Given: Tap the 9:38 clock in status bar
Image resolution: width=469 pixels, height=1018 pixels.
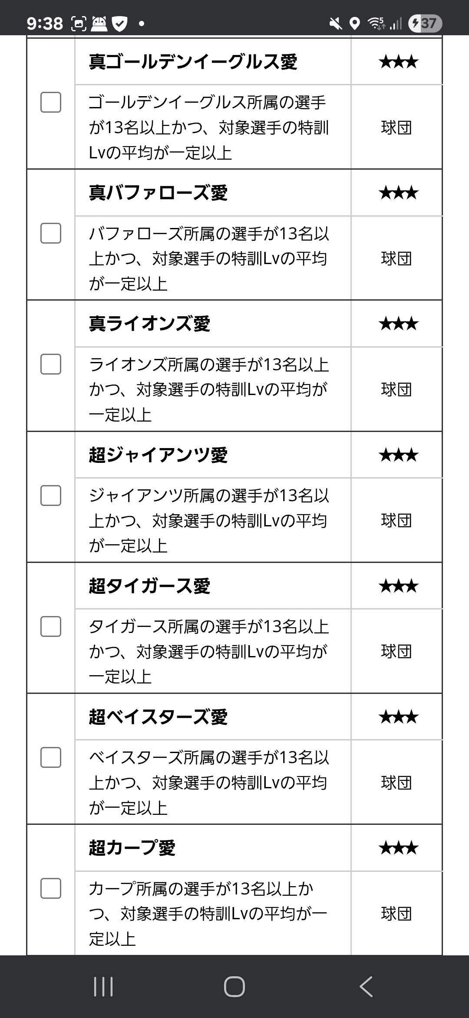Looking at the screenshot, I should tap(45, 23).
